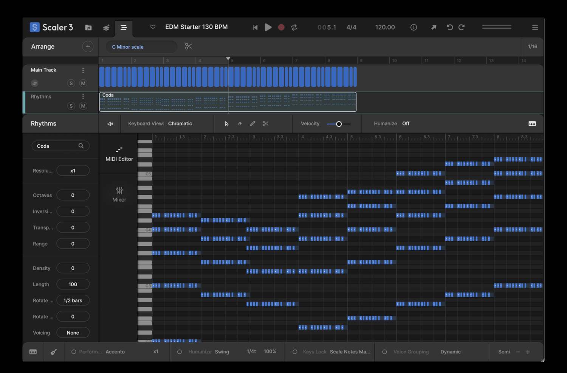Mute the Rhythms track
This screenshot has height=373, width=567.
(83, 106)
